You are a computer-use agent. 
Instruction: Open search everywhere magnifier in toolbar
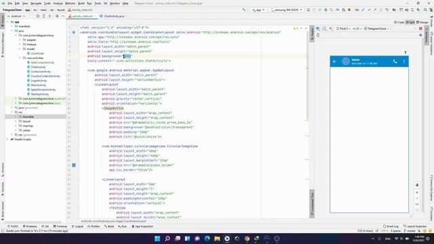coord(425,9)
